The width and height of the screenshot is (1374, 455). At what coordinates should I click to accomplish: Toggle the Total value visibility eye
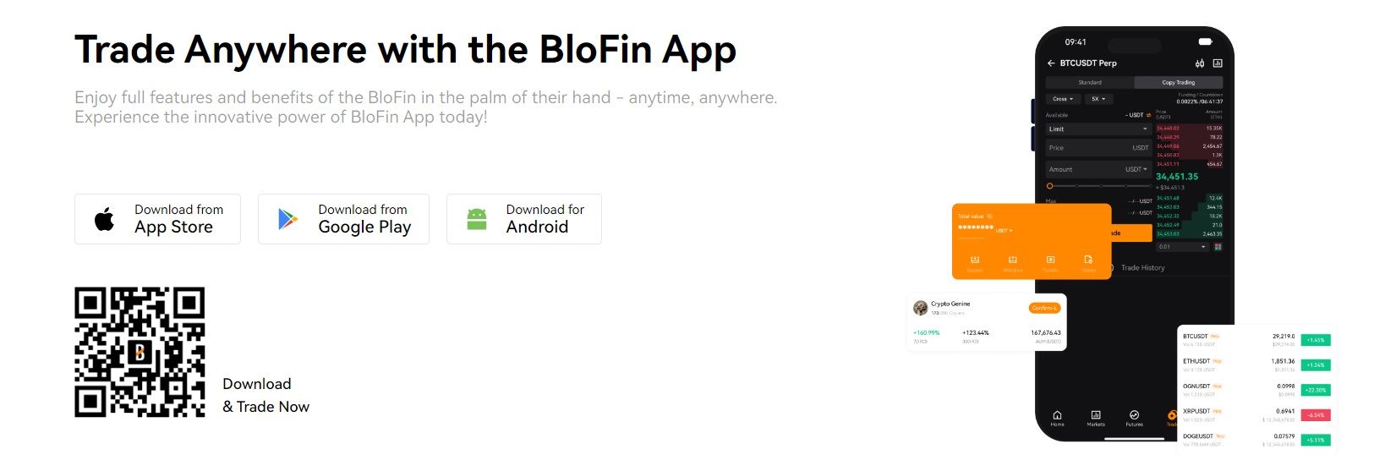(x=990, y=217)
